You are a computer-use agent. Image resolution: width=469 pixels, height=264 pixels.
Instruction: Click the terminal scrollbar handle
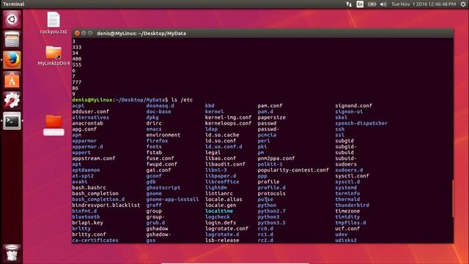452,199
